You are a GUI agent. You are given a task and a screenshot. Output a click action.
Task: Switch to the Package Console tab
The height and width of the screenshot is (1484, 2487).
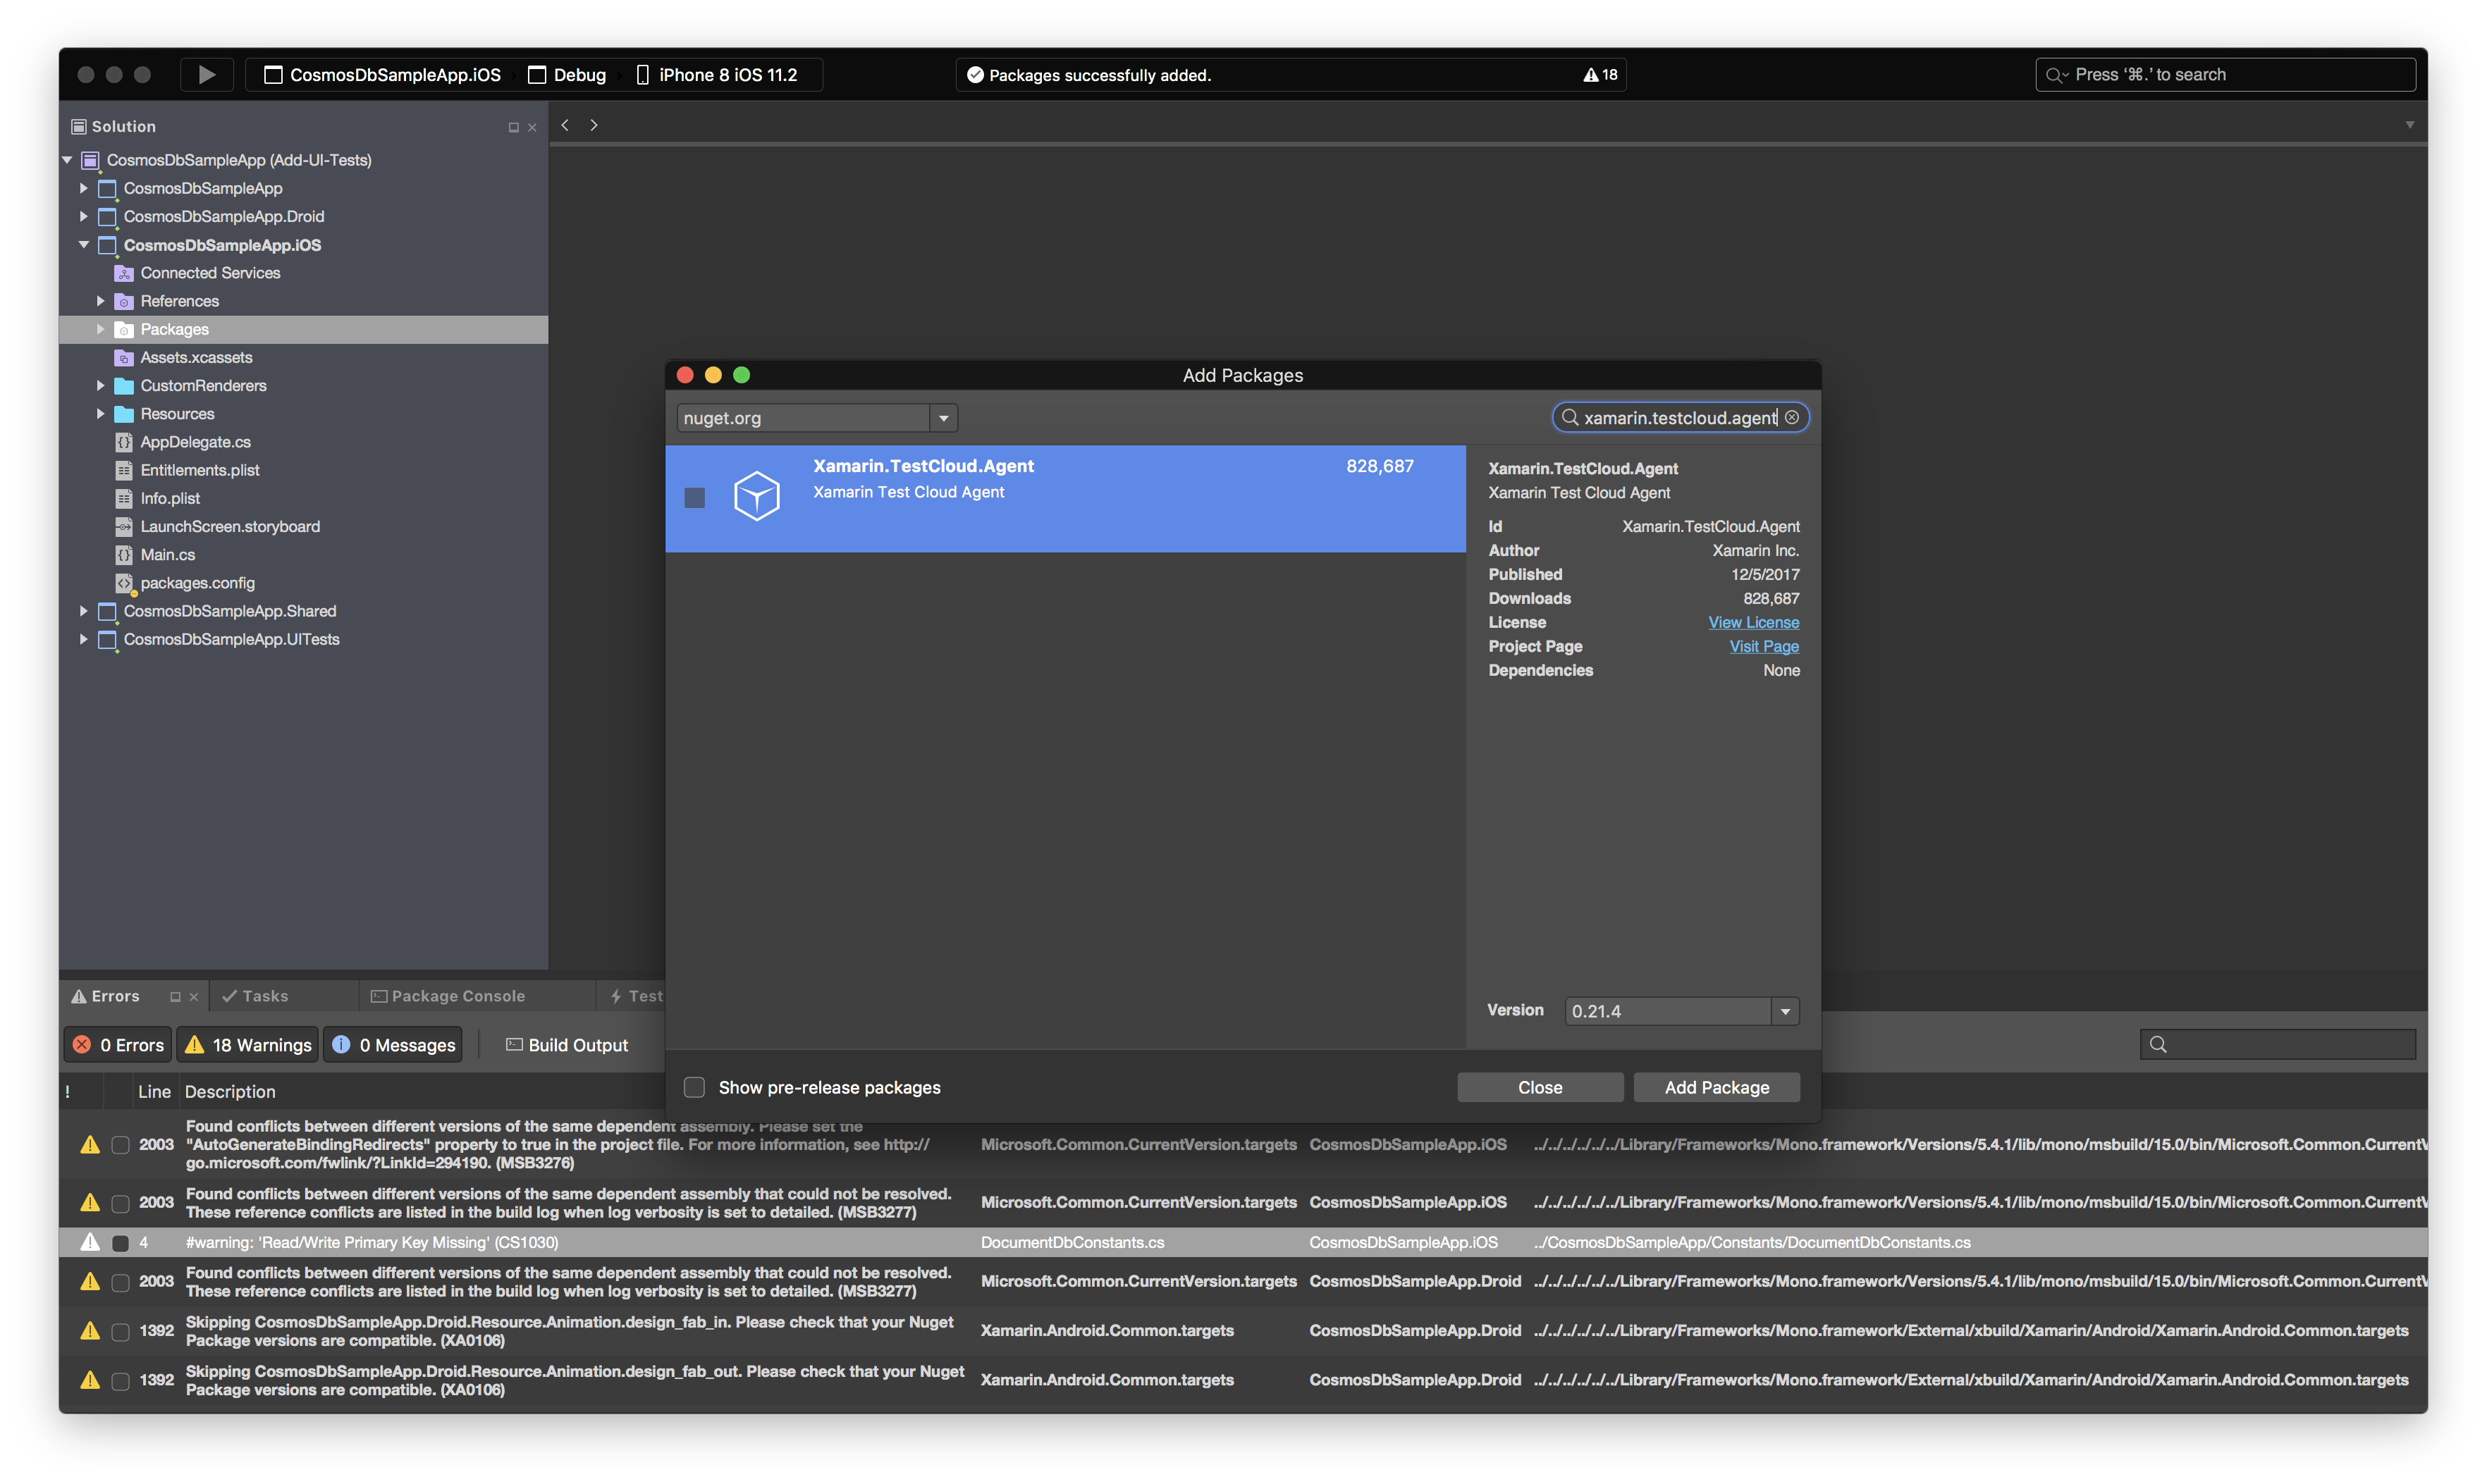pos(458,995)
